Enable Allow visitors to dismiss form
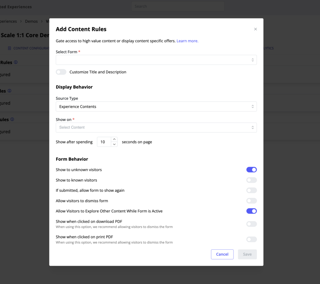Viewport: 320px width, 284px height. [x=252, y=201]
